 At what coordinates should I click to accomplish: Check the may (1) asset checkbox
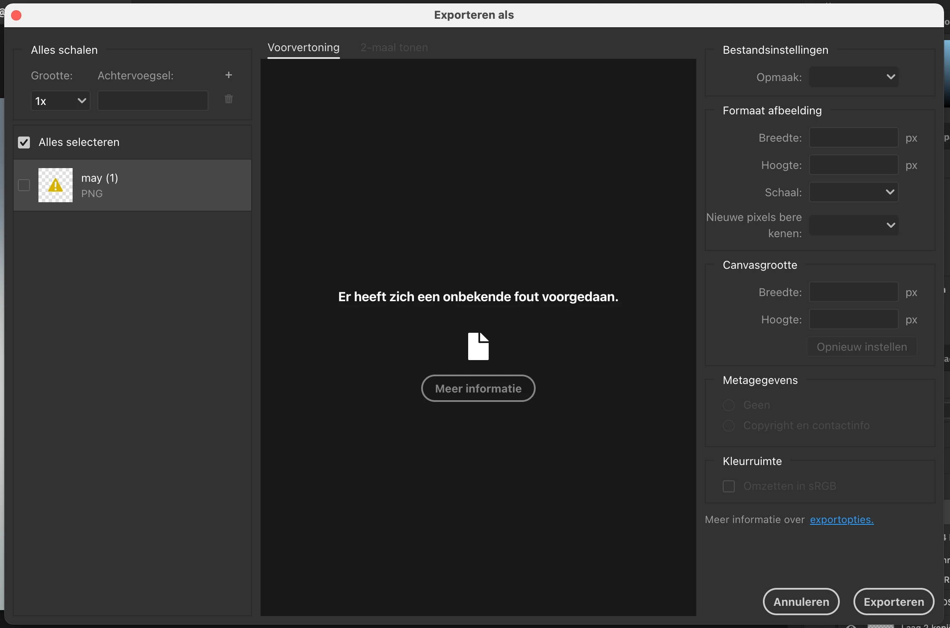point(24,185)
